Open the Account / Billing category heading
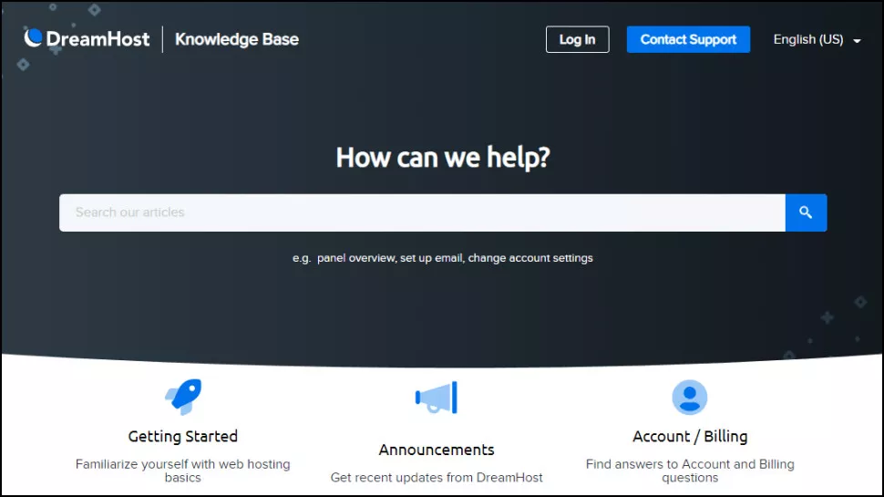Viewport: 884px width, 497px height. [690, 436]
